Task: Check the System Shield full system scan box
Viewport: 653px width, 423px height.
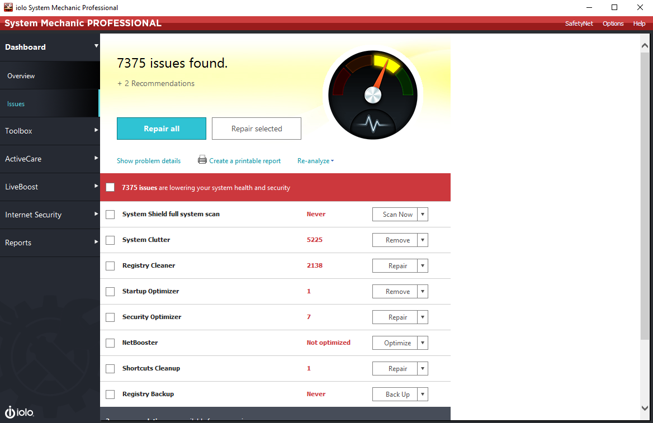Action: click(110, 215)
